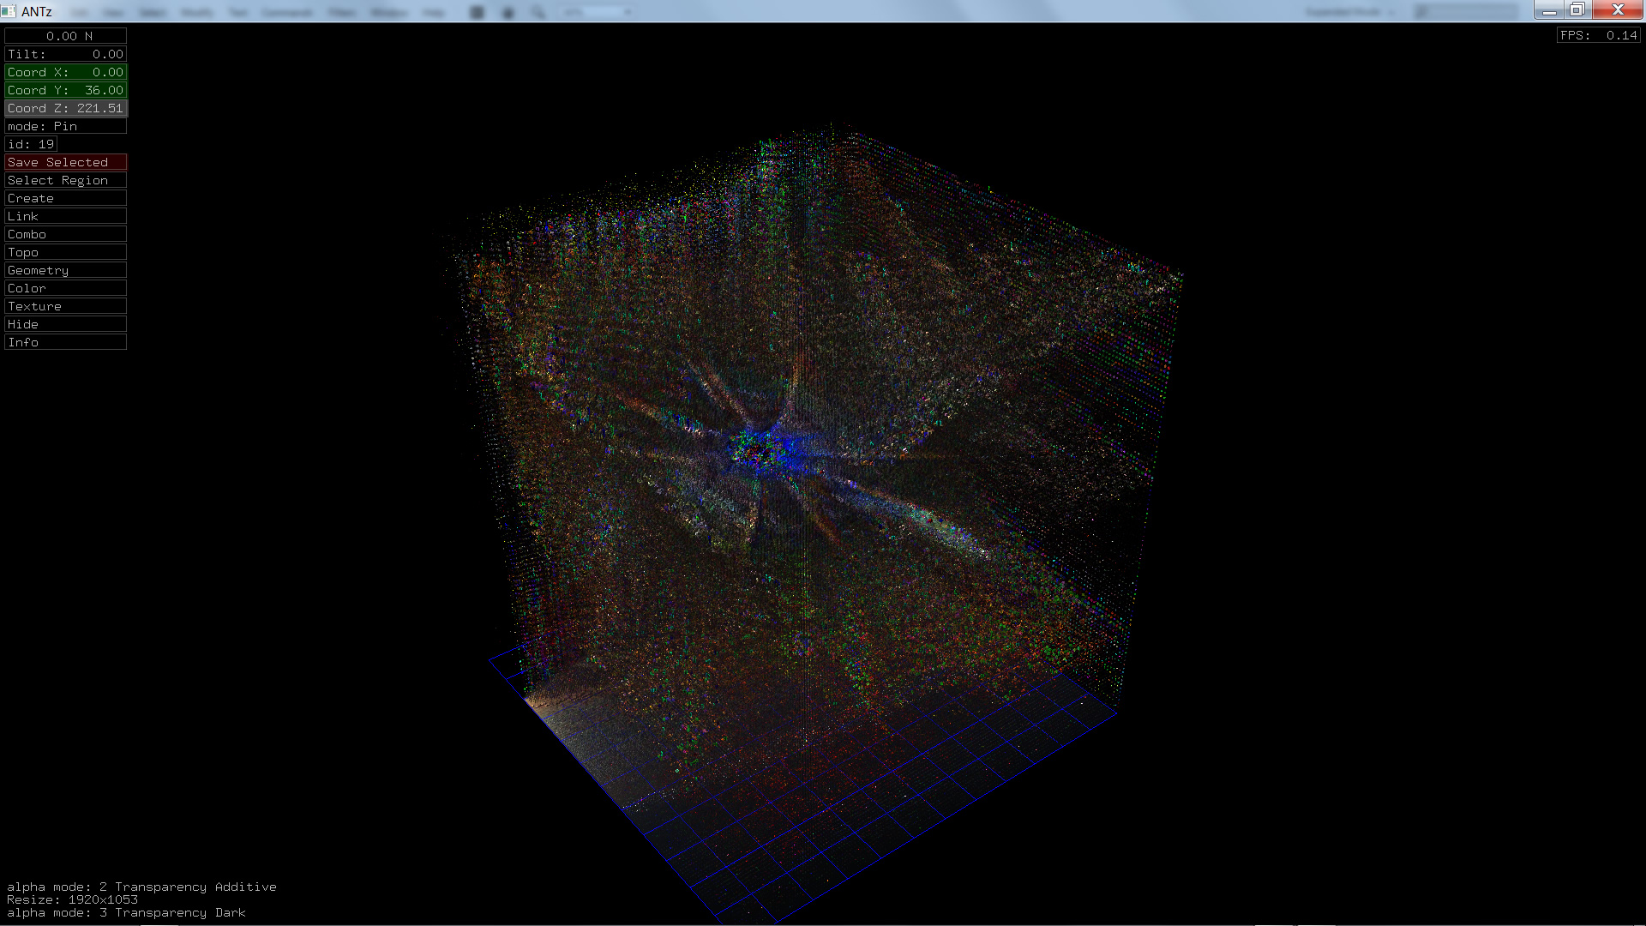Click the Tilt value field
Image resolution: width=1646 pixels, height=926 pixels.
click(x=65, y=54)
